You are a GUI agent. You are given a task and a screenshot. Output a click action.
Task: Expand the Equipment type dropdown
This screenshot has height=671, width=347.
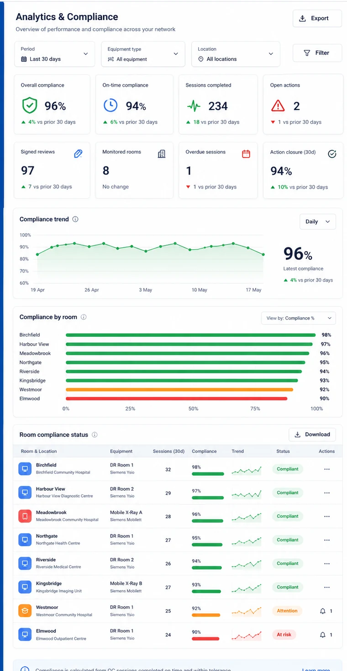pyautogui.click(x=143, y=54)
